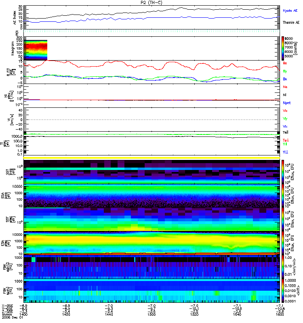303x323 pixels.
Task: Select the blue Bx legend label
Action: (x=285, y=79)
